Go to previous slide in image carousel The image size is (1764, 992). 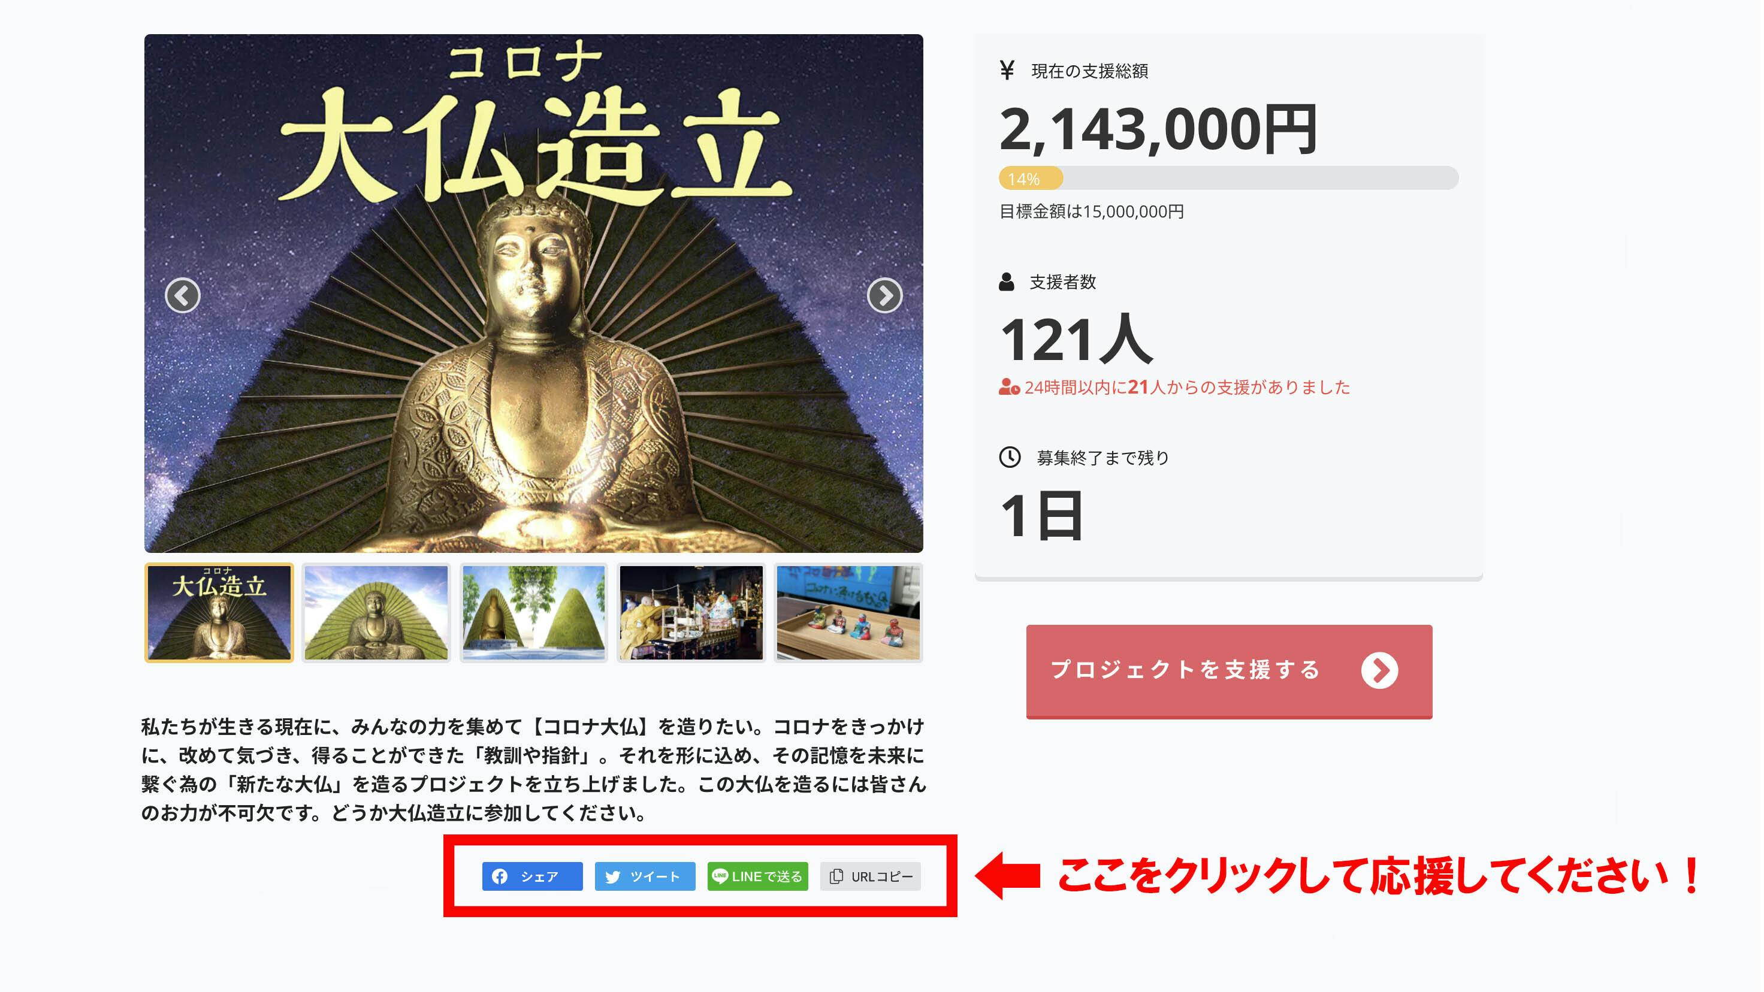[183, 296]
